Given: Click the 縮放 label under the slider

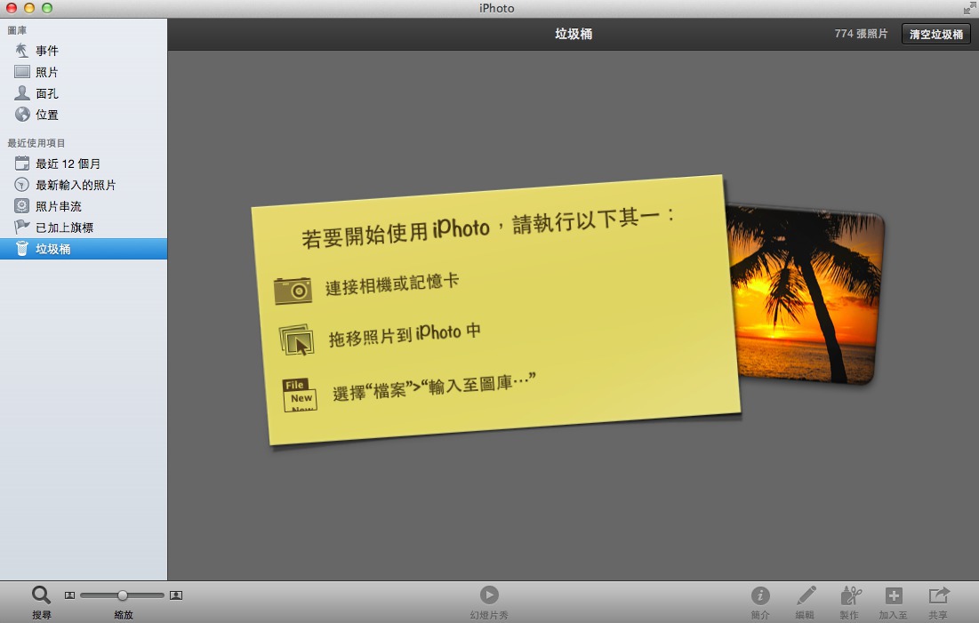Looking at the screenshot, I should (123, 615).
